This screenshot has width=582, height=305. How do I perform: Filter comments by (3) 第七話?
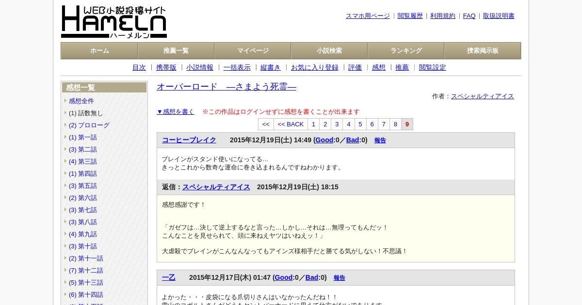[x=83, y=210]
